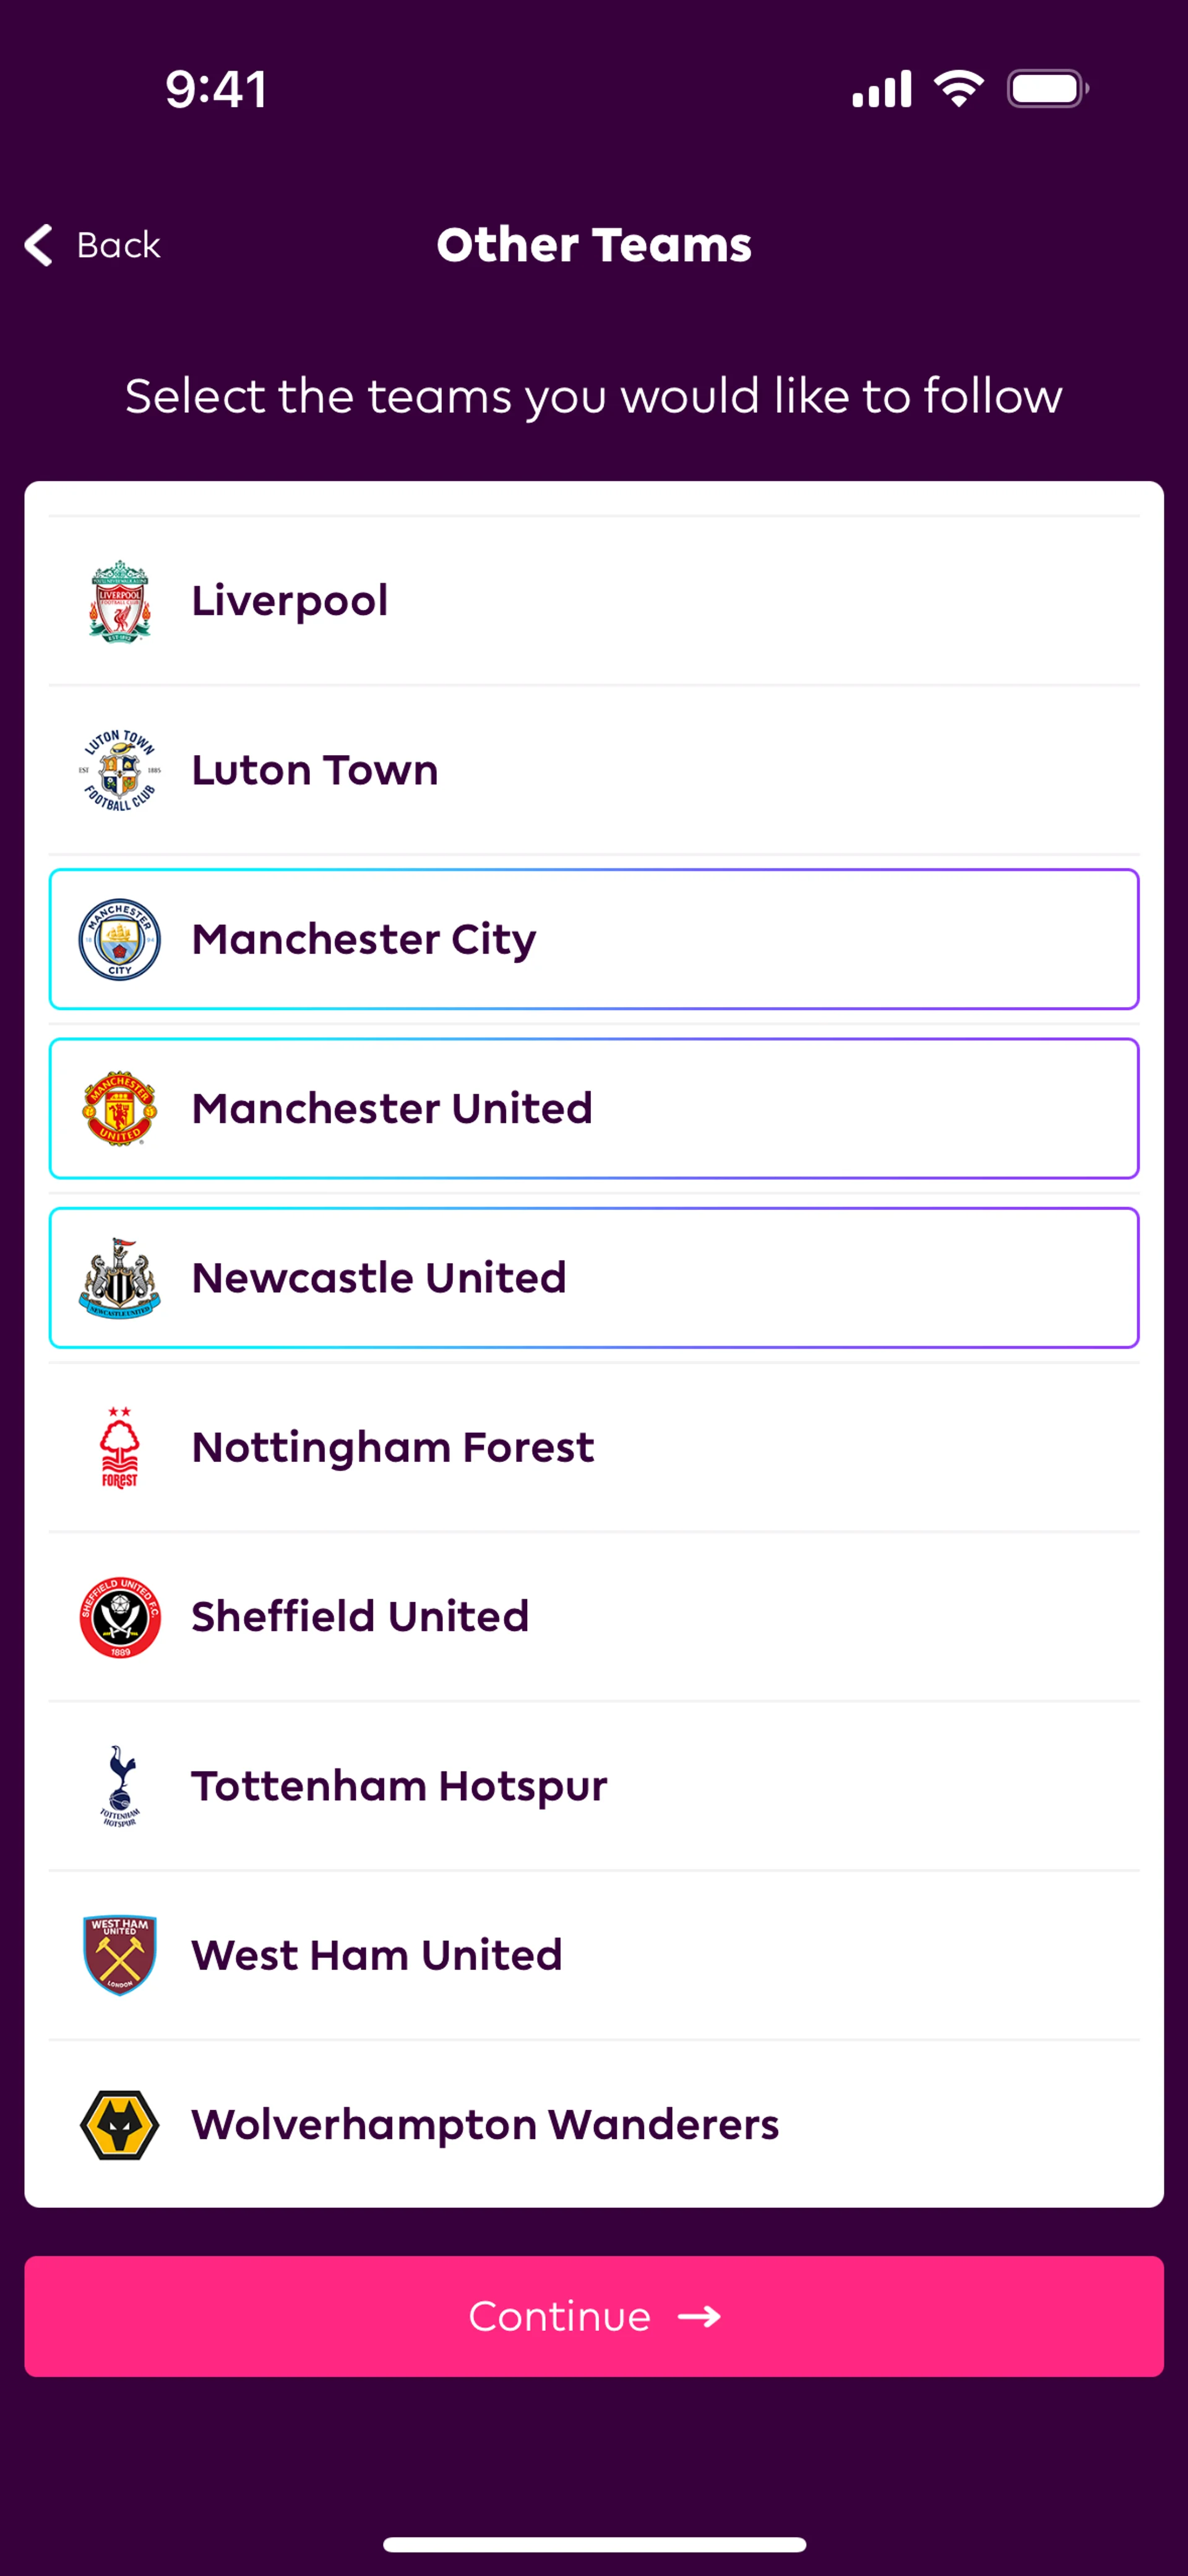Screen dimensions: 1188x2576
Task: Tap the Wolves wolf-head badge
Action: pos(119,2125)
